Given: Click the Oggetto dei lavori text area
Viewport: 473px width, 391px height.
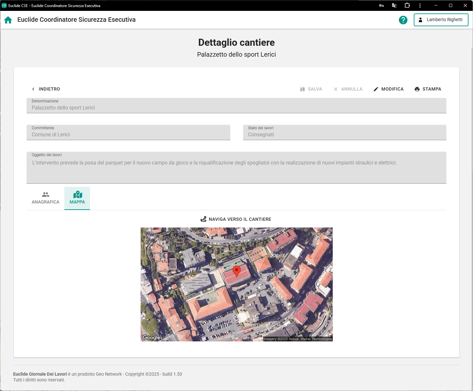Looking at the screenshot, I should (x=236, y=167).
